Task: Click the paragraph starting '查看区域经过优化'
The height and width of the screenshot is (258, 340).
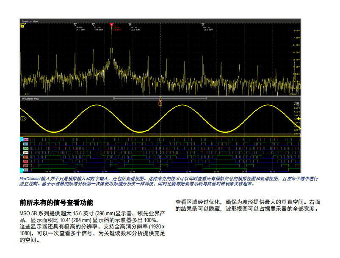Action: click(x=248, y=206)
